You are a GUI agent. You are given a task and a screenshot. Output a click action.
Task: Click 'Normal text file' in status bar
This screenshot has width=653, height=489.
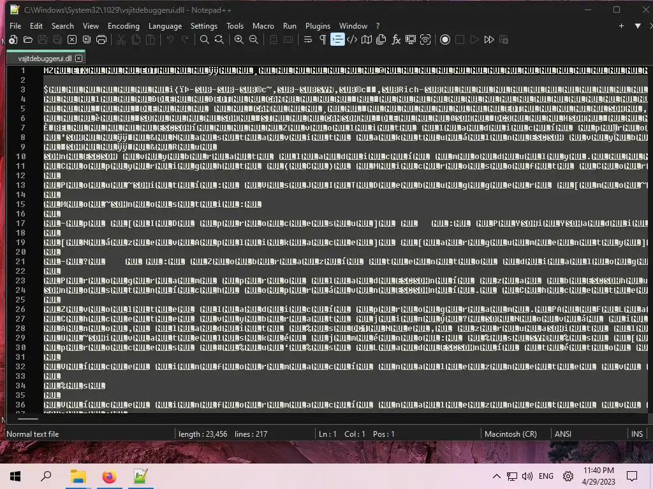pos(33,434)
